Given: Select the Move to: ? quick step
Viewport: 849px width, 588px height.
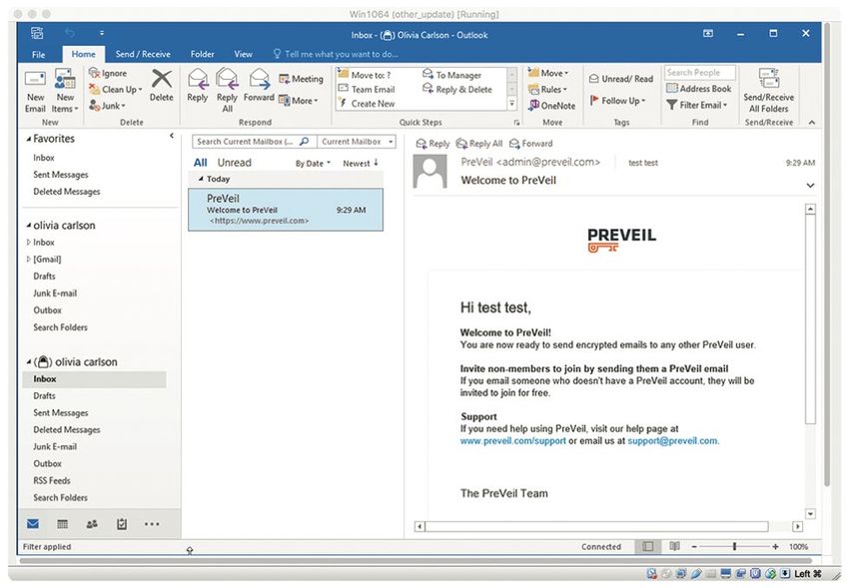Looking at the screenshot, I should (x=365, y=75).
